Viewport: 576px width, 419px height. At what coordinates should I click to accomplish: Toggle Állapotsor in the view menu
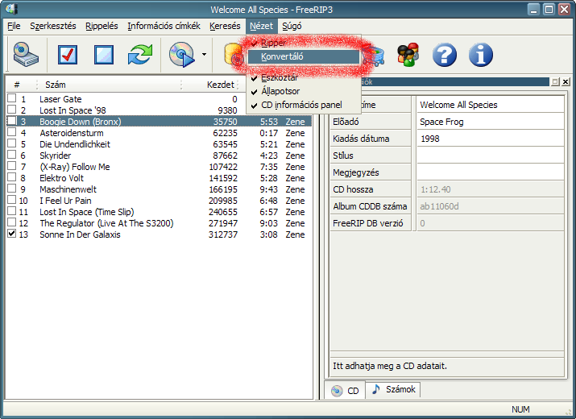pyautogui.click(x=304, y=91)
